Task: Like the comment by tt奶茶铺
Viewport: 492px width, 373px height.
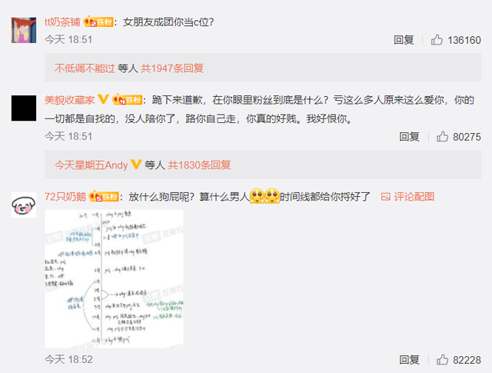Action: click(x=437, y=40)
